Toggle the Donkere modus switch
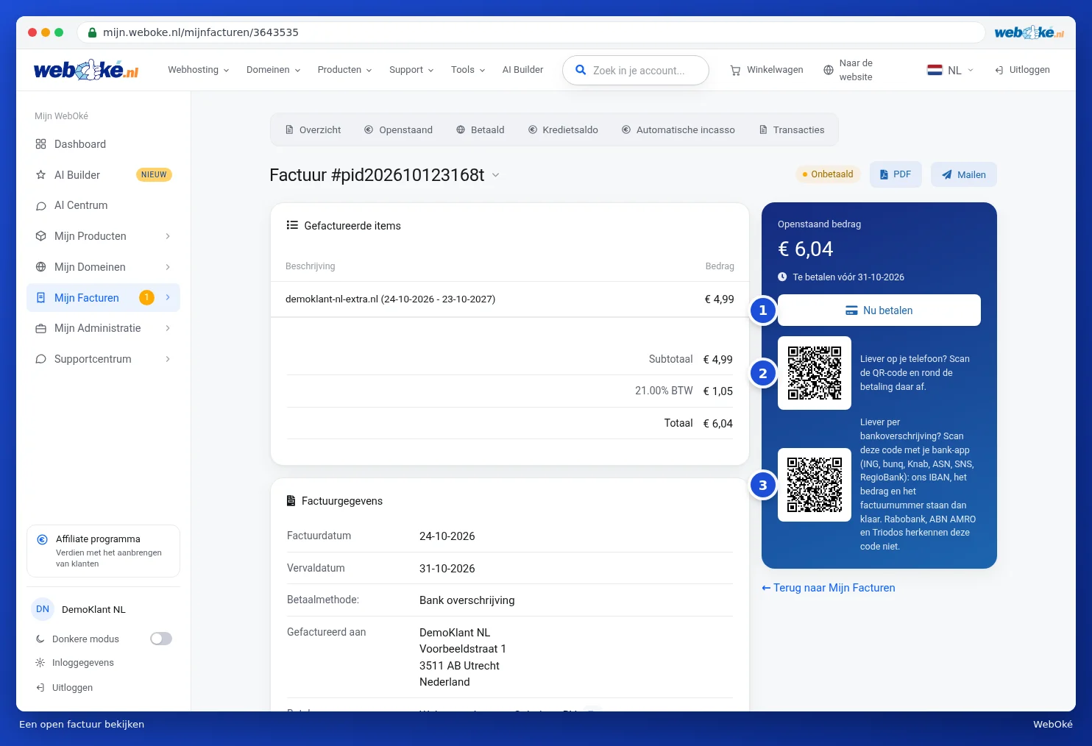This screenshot has width=1092, height=746. (x=161, y=639)
